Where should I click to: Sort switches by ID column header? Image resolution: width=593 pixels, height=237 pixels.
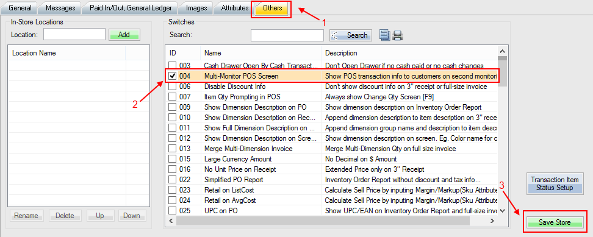tap(182, 53)
